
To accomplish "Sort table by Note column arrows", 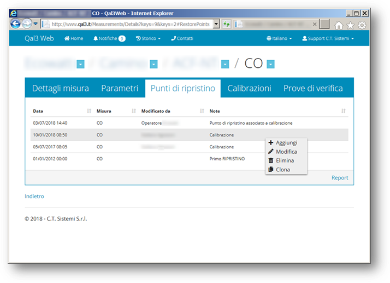I will [x=343, y=111].
